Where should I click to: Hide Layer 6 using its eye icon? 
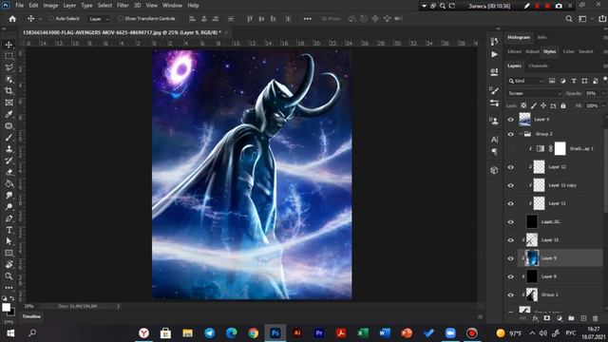(511, 120)
